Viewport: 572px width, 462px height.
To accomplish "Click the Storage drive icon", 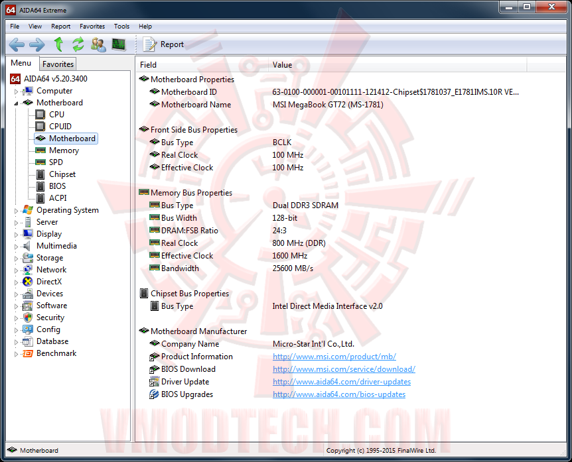I will tap(28, 258).
